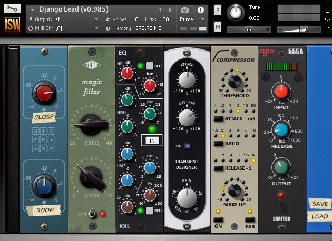This screenshot has width=332, height=241.
Task: Go to next instrument preset arrow
Action: (x=170, y=9)
